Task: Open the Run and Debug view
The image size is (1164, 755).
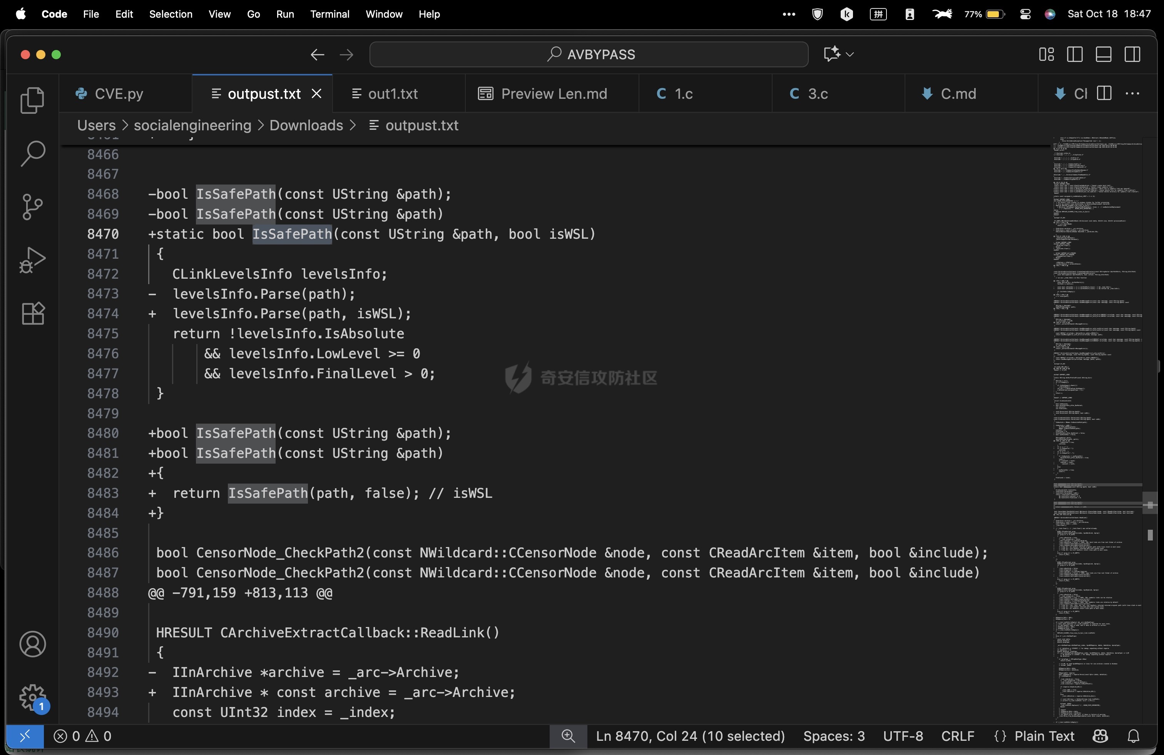Action: coord(32,260)
